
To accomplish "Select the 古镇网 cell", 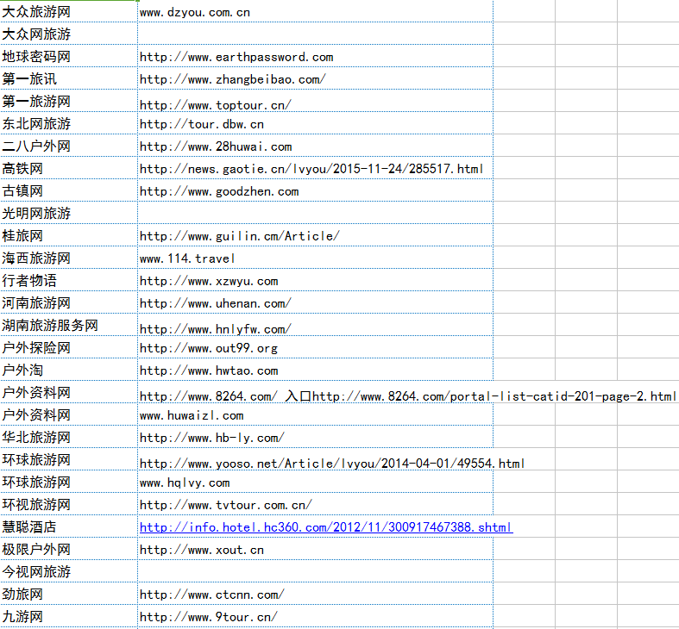I will point(68,190).
